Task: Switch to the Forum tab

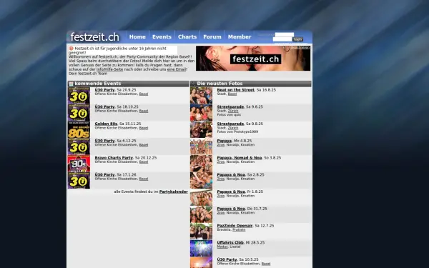Action: pos(212,37)
